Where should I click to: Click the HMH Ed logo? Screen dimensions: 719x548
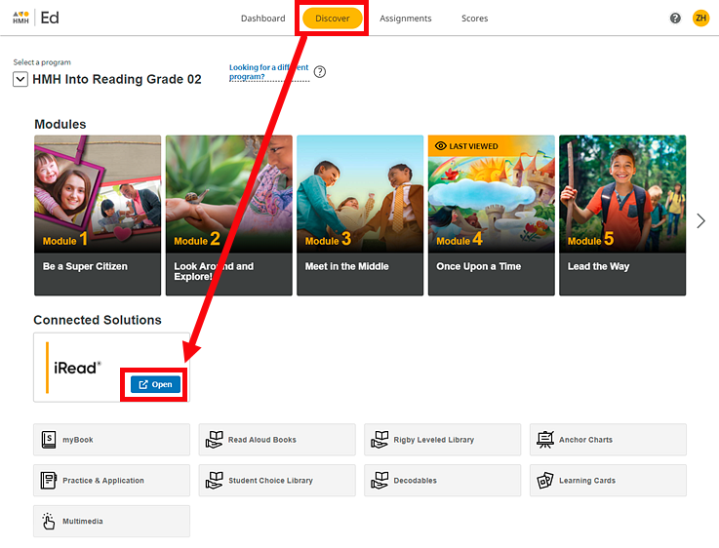[36, 18]
